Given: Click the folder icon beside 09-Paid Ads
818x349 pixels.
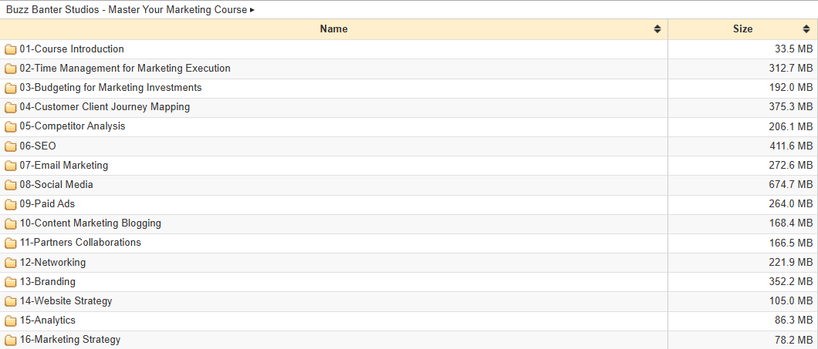Looking at the screenshot, I should coord(11,204).
